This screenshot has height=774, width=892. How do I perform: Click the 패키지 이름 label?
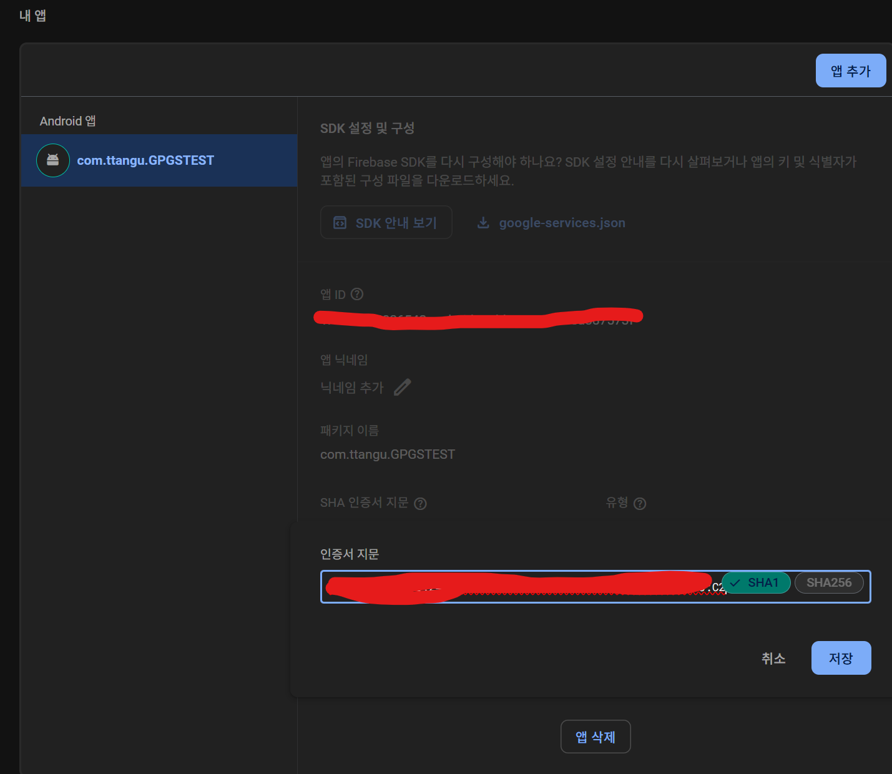[350, 430]
